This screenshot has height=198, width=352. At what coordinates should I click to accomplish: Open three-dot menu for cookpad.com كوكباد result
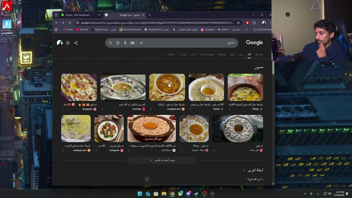click(x=151, y=109)
